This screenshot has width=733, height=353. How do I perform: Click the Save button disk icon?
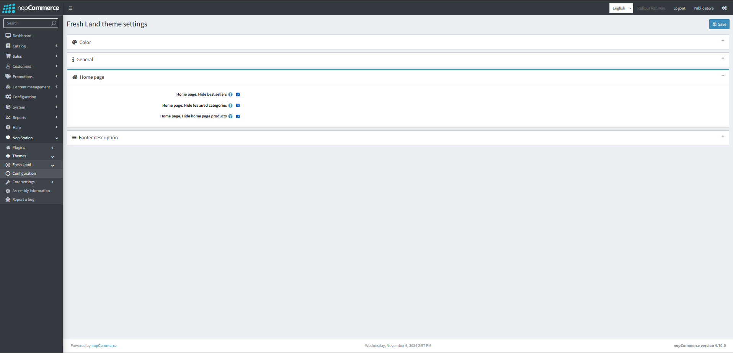click(x=715, y=24)
